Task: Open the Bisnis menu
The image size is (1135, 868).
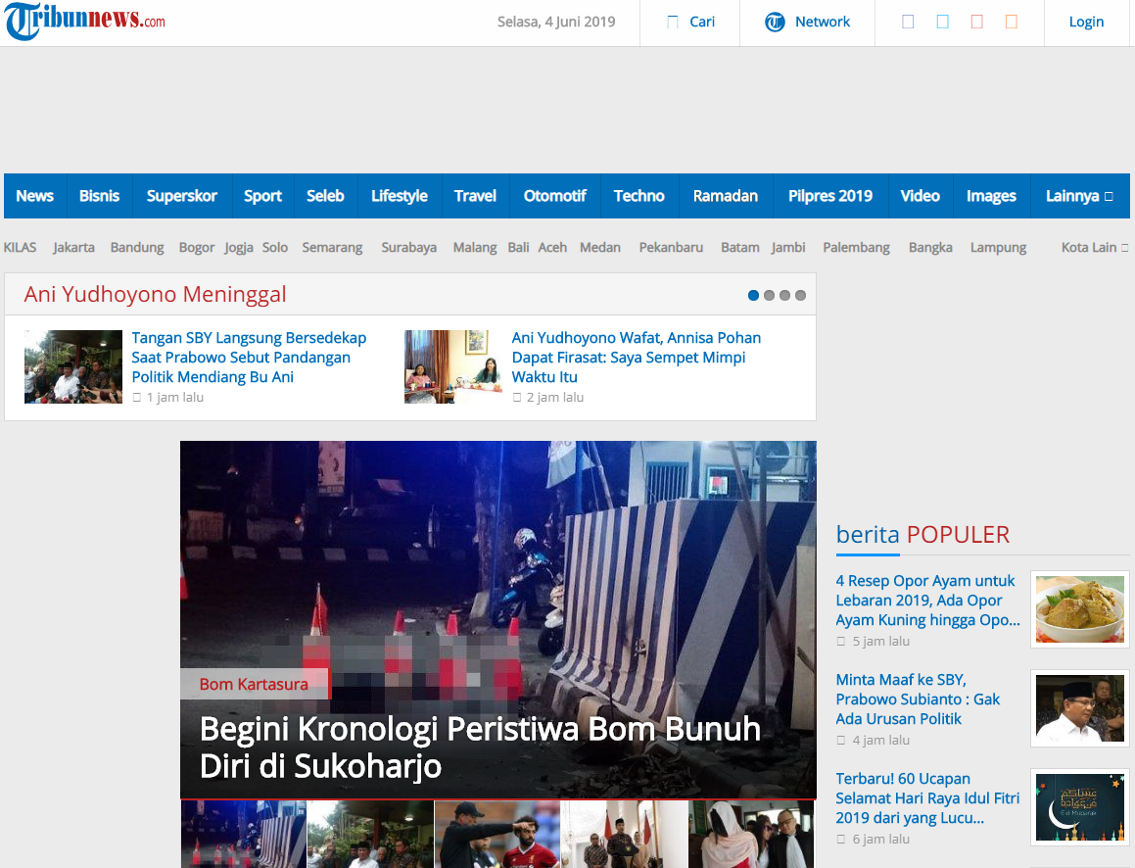Action: click(x=99, y=196)
